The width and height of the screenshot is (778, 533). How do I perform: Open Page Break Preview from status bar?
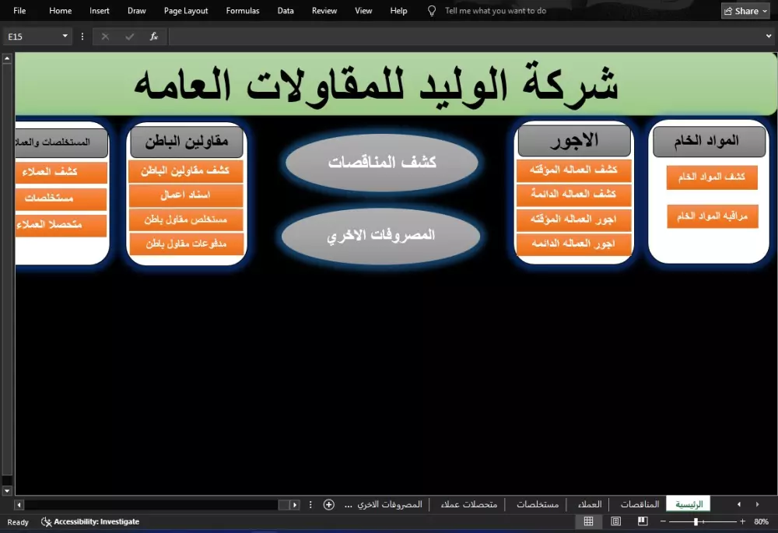[x=643, y=521]
